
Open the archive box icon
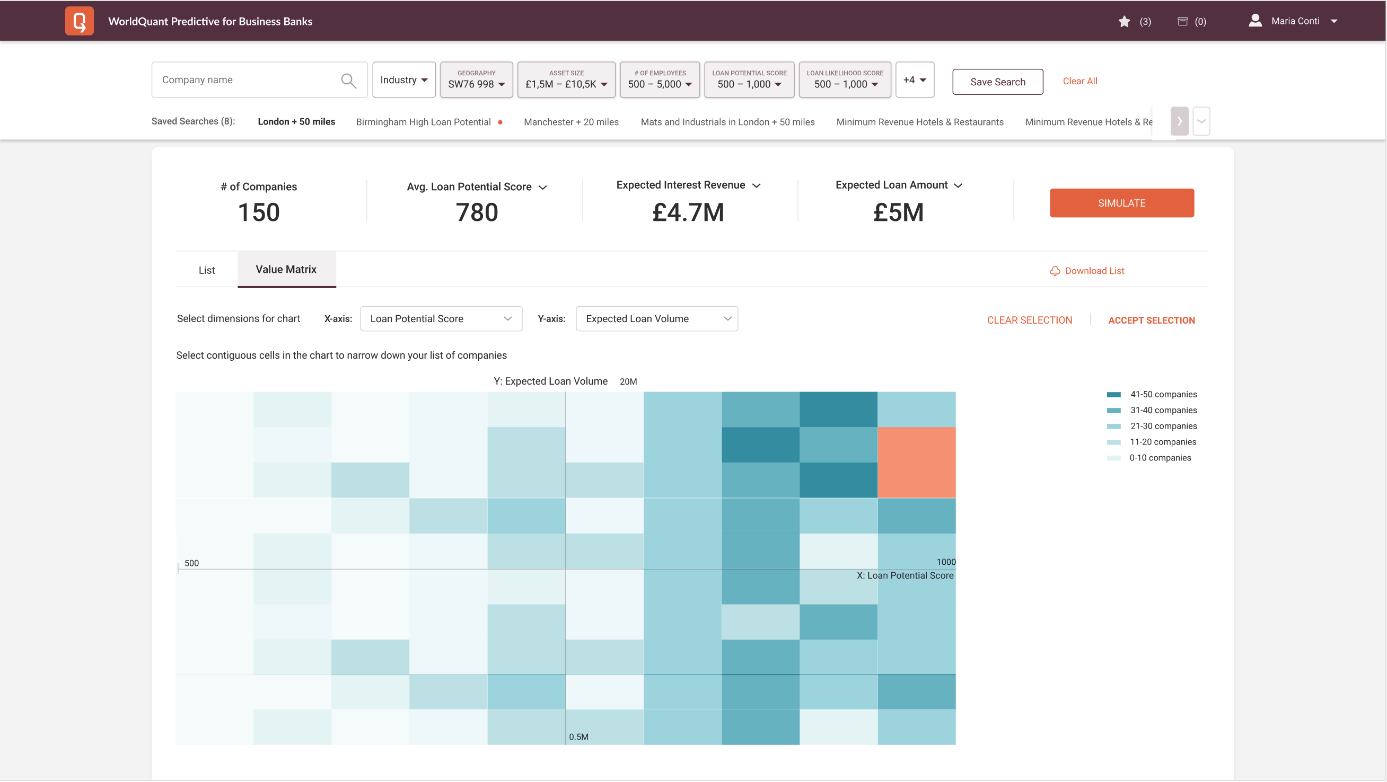pos(1182,22)
